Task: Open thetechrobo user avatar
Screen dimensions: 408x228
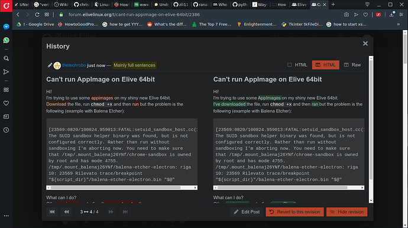Action: [x=57, y=65]
